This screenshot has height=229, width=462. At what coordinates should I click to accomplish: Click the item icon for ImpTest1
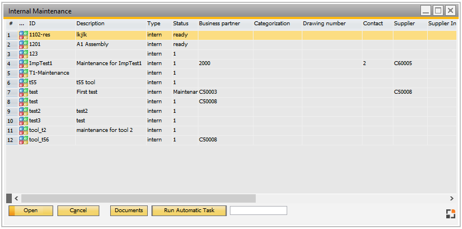point(23,63)
